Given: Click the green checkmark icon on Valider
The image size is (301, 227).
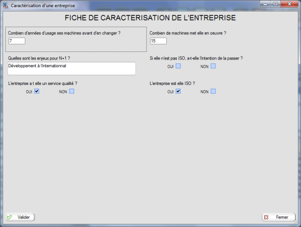Looking at the screenshot, I should pyautogui.click(x=10, y=217).
